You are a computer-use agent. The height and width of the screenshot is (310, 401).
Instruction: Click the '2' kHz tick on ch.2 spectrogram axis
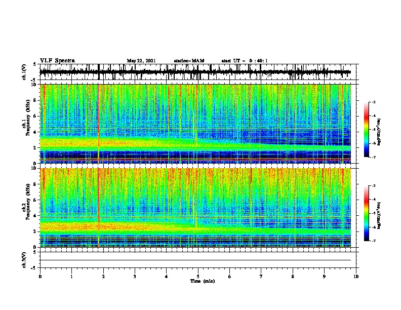[35, 231]
